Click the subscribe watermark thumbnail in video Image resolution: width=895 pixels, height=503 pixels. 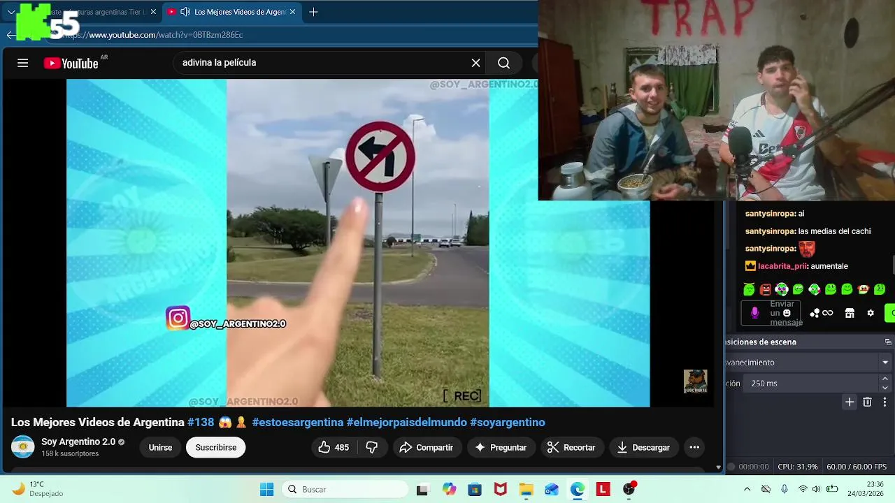[x=695, y=381]
